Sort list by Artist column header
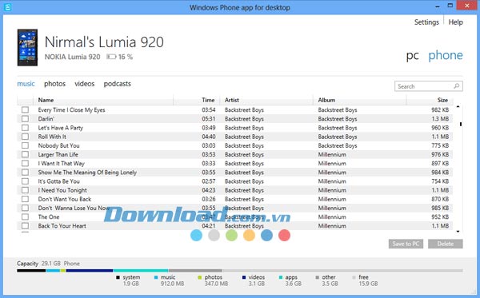Screen dimensions: 480x298 232,100
